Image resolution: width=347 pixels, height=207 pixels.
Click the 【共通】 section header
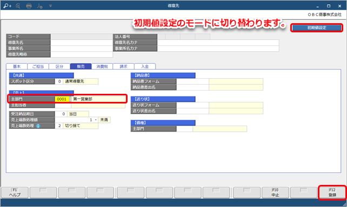point(42,75)
